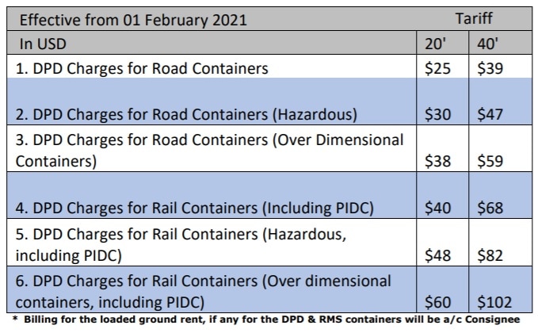Select the 20' column header
The image size is (538, 333).
coord(438,44)
